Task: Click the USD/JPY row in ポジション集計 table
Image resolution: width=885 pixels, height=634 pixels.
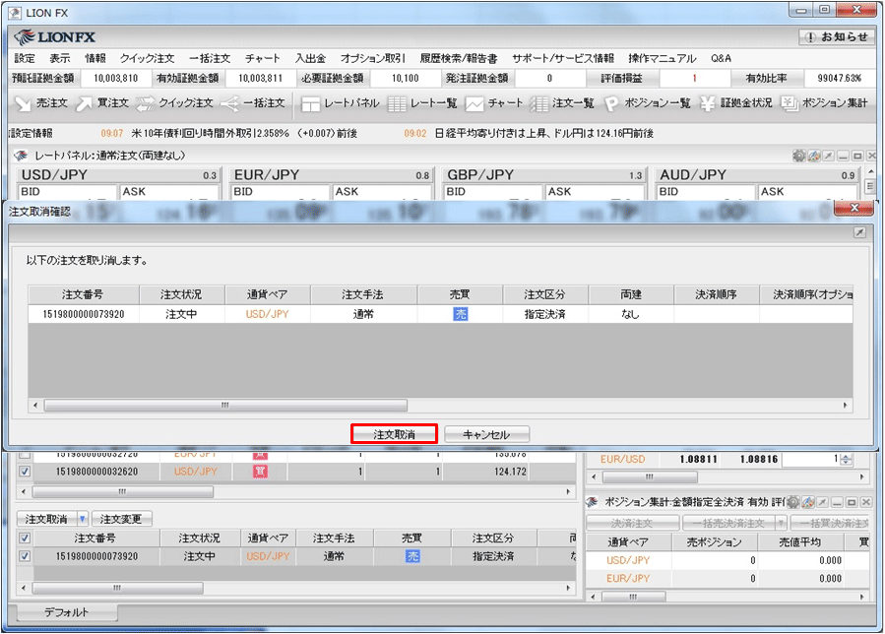Action: click(727, 560)
